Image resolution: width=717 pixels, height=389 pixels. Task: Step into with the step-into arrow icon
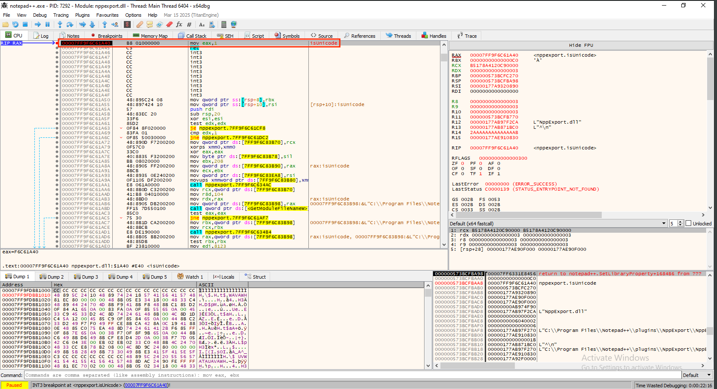tap(60, 24)
